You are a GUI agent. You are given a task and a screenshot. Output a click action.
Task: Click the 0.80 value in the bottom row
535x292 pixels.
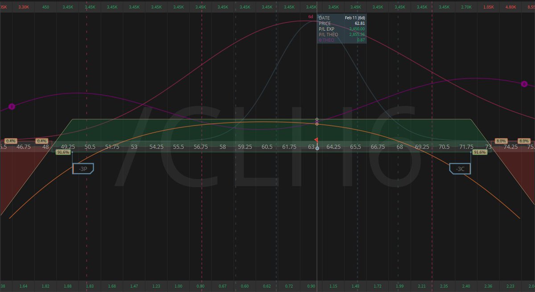coord(201,285)
